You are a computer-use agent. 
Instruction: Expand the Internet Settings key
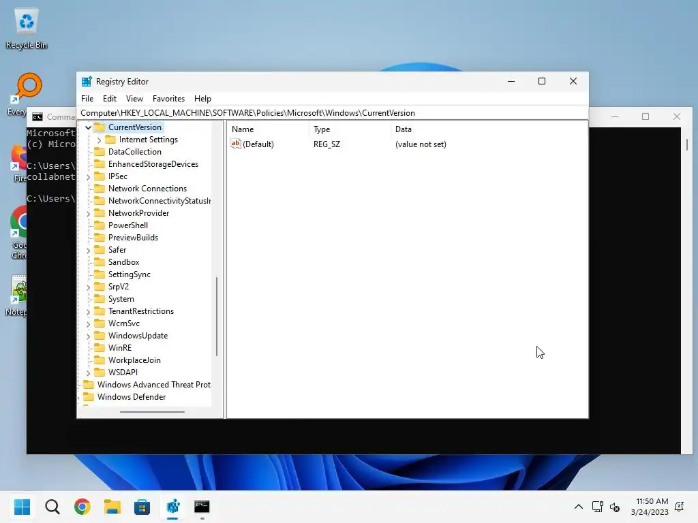[x=99, y=140]
